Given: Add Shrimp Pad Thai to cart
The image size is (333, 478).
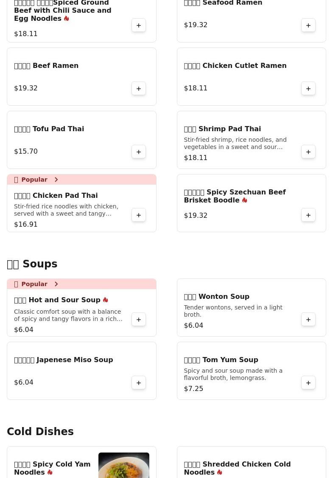Looking at the screenshot, I should [x=308, y=152].
